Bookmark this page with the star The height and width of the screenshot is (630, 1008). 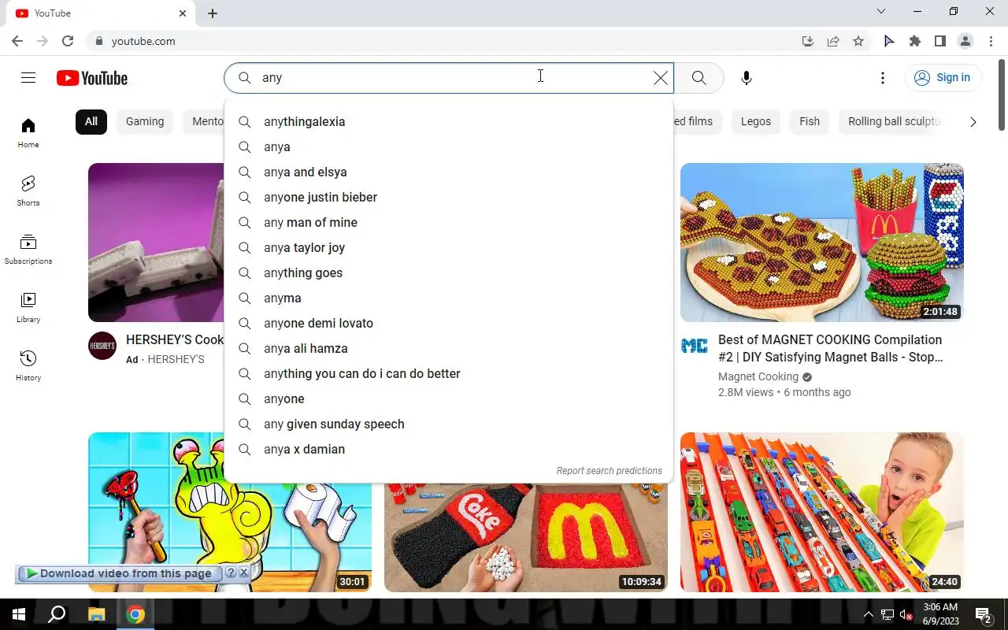click(x=858, y=41)
